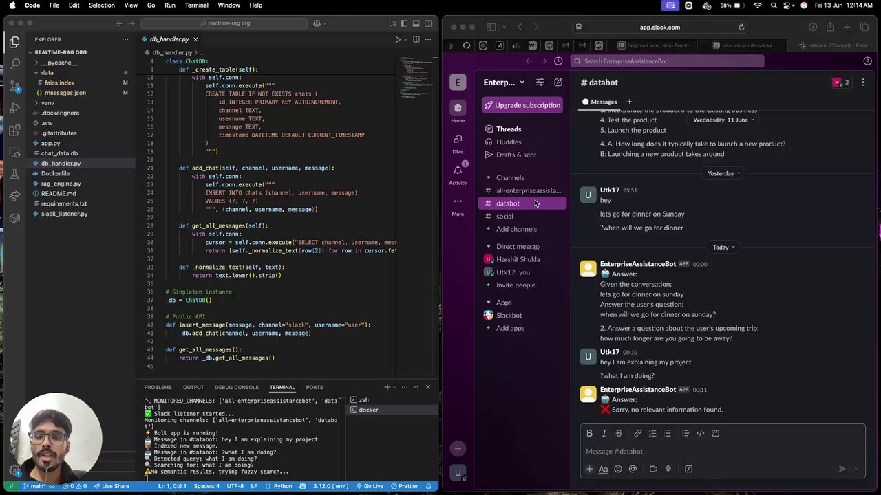Toggle italic formatting in Slack composer

point(604,433)
